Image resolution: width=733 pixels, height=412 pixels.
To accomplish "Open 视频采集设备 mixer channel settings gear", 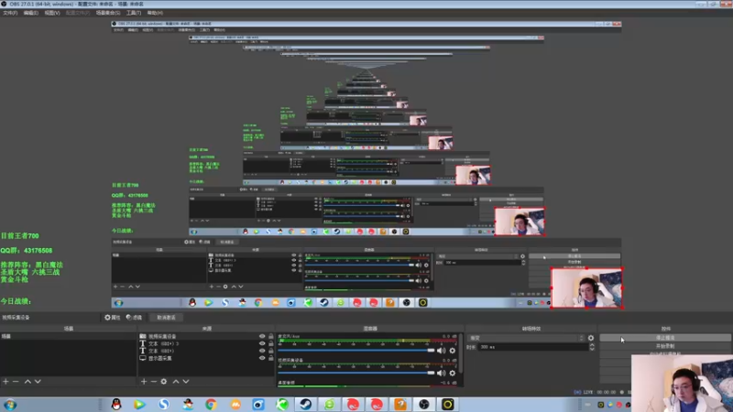I will [x=452, y=373].
